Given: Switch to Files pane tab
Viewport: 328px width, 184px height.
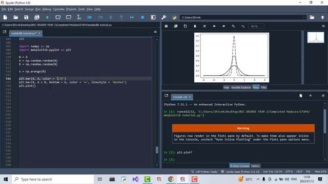Looking at the screenshot, I should point(263,87).
